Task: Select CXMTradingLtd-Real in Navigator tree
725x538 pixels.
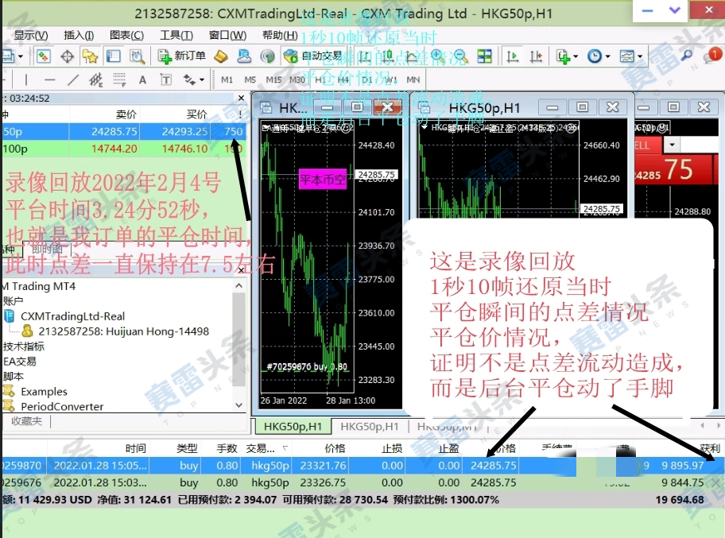Action: [72, 316]
